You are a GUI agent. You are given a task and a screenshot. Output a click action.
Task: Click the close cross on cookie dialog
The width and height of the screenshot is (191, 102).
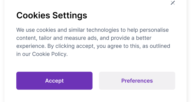coord(173,3)
